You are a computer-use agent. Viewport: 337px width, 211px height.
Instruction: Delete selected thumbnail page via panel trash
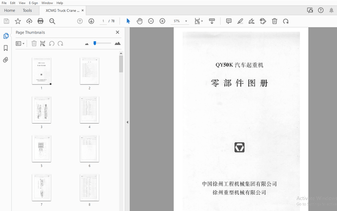(34, 43)
